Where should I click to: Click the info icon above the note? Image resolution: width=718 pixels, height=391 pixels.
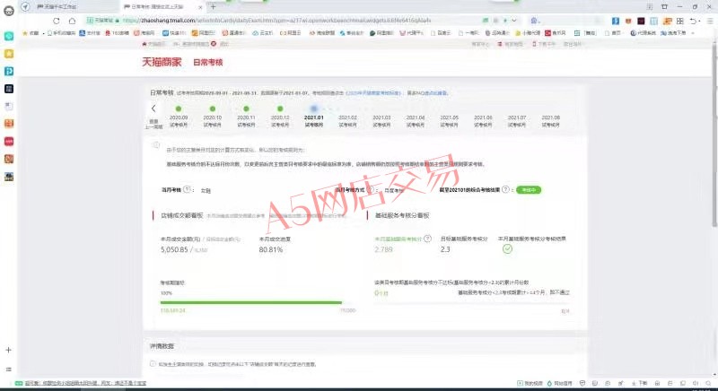(x=155, y=145)
